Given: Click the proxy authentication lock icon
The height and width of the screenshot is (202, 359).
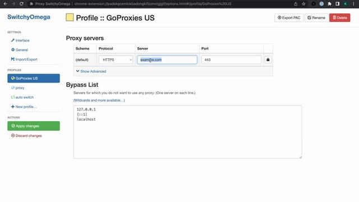Looking at the screenshot, I should (x=268, y=60).
